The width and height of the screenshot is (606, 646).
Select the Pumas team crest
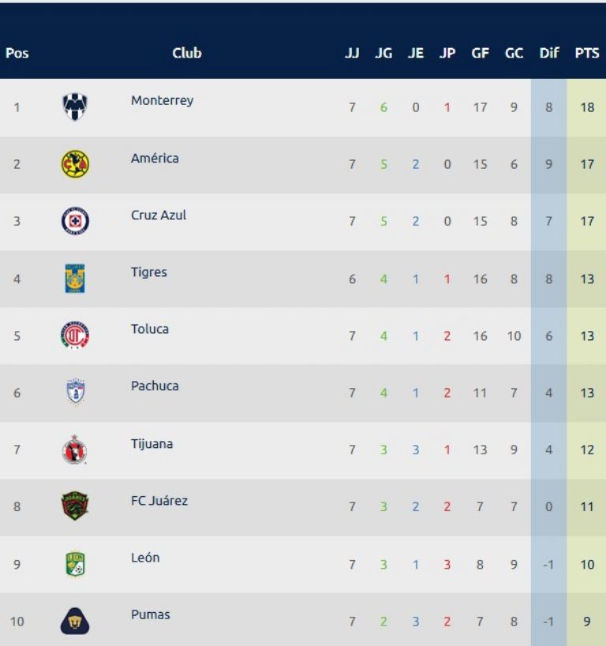coord(75,622)
